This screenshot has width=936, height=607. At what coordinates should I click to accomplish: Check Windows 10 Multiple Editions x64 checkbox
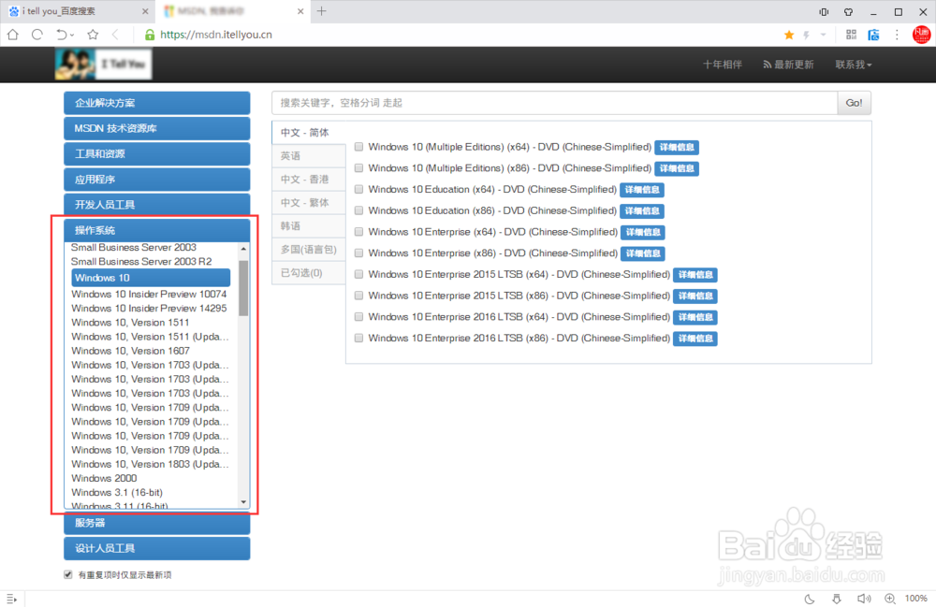click(358, 147)
